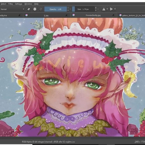Image resolution: width=145 pixels, height=145 pixels.
Task: Expand the horizontal mirror options arrow
Action: (x=107, y=9)
